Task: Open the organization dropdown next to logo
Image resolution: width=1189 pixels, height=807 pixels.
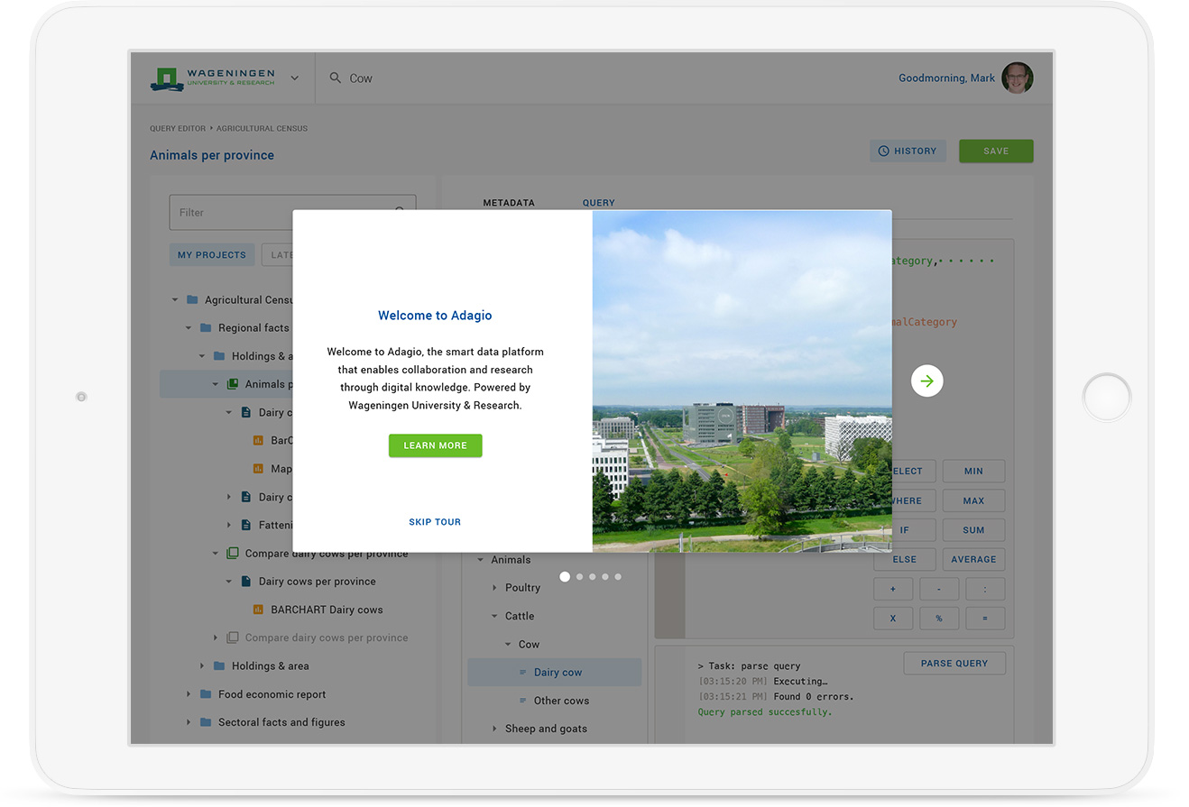Action: click(294, 78)
